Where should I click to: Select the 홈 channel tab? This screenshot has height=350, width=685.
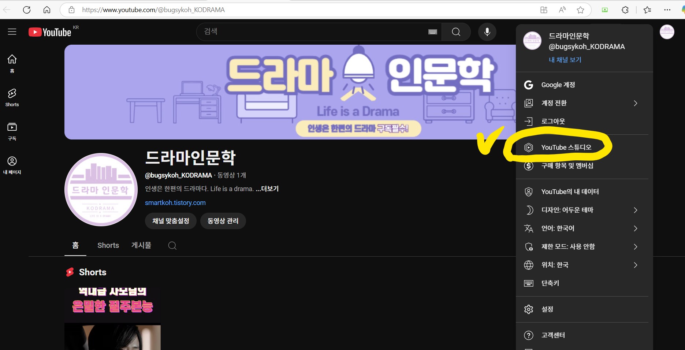coord(75,245)
